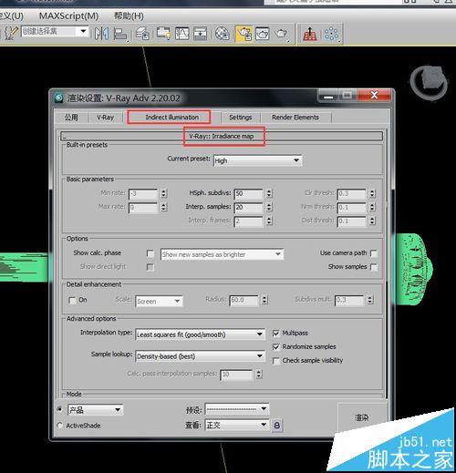Screen dimensions: 456x473
Task: Click the HSph. subdivs spinner arrows
Action: pyautogui.click(x=269, y=193)
